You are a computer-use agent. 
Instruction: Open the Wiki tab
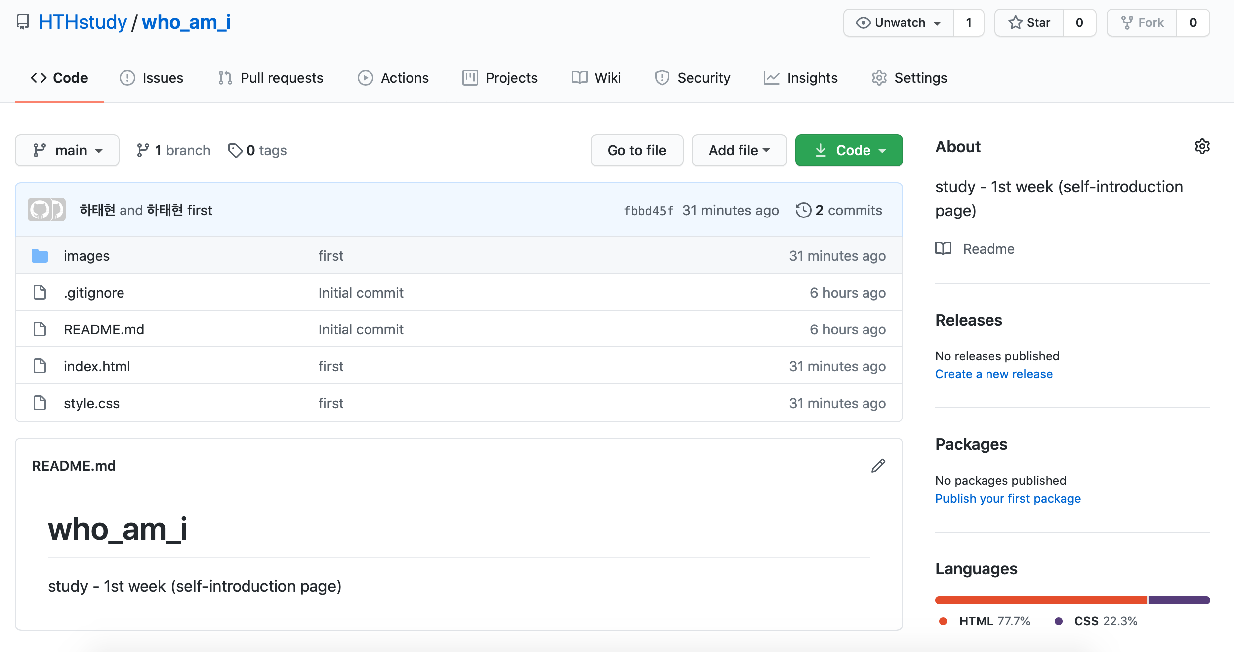pos(596,78)
